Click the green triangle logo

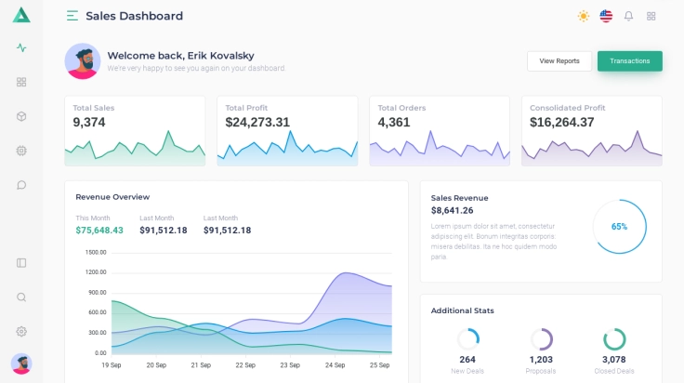pos(21,15)
